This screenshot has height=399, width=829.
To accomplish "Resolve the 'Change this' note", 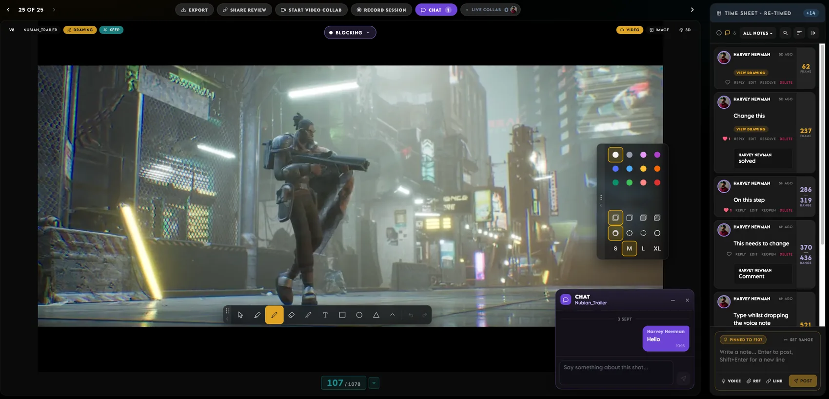I will point(768,139).
